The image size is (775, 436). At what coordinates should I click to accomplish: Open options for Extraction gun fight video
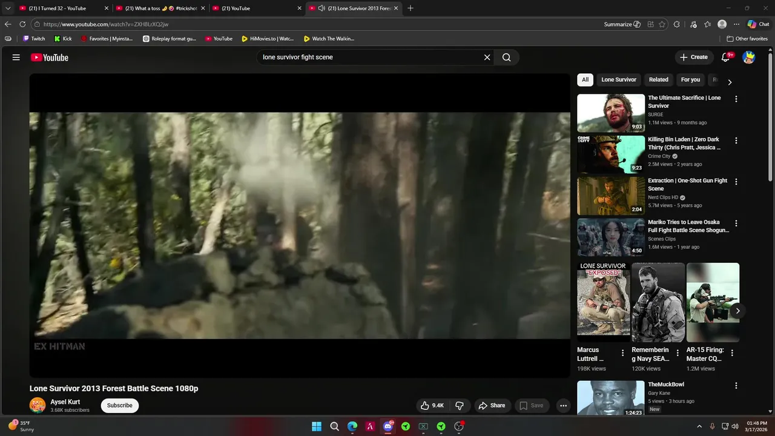click(x=736, y=182)
